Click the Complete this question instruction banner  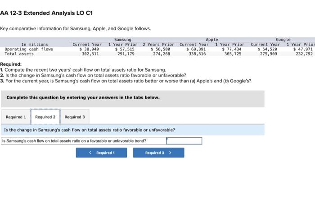coord(133,99)
